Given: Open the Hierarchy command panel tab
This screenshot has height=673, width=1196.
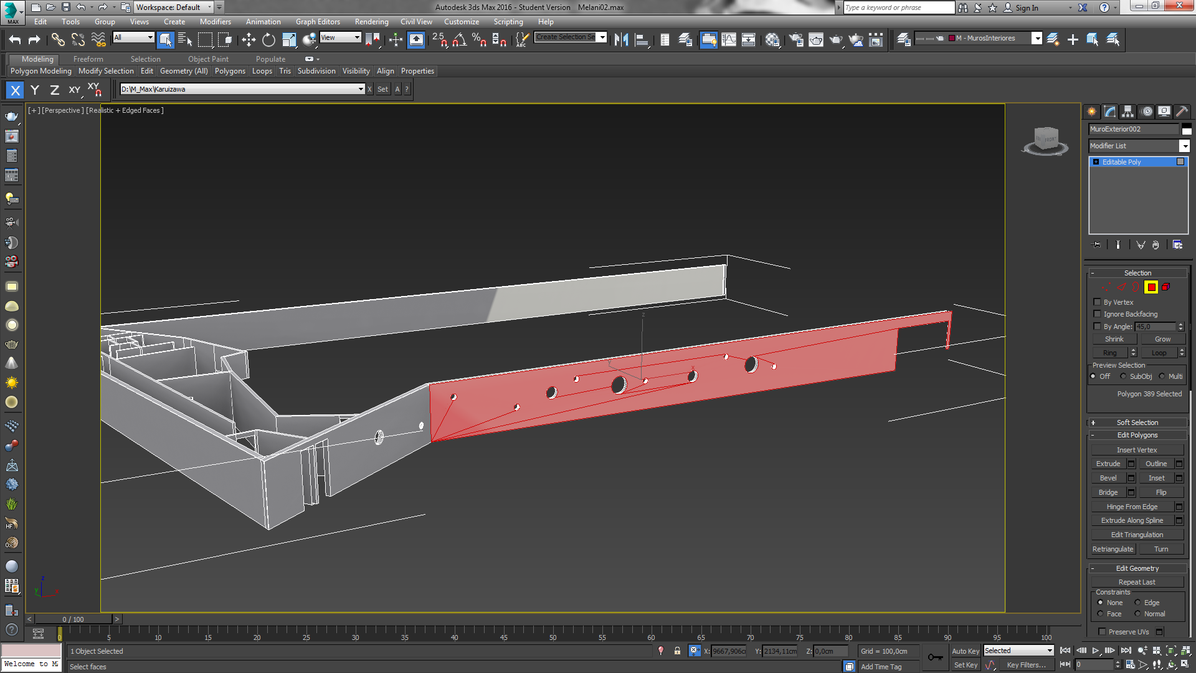Looking at the screenshot, I should click(x=1127, y=112).
